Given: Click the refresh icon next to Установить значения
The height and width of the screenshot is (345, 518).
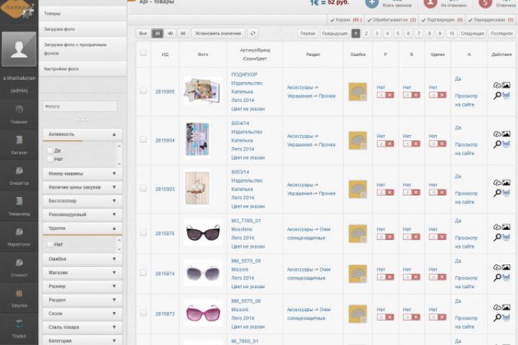Looking at the screenshot, I should 253,33.
